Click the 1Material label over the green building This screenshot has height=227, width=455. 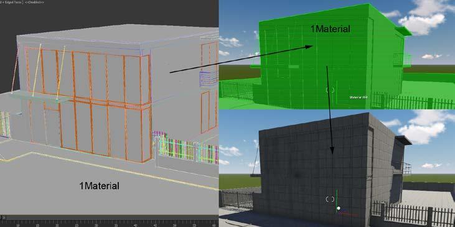point(331,29)
